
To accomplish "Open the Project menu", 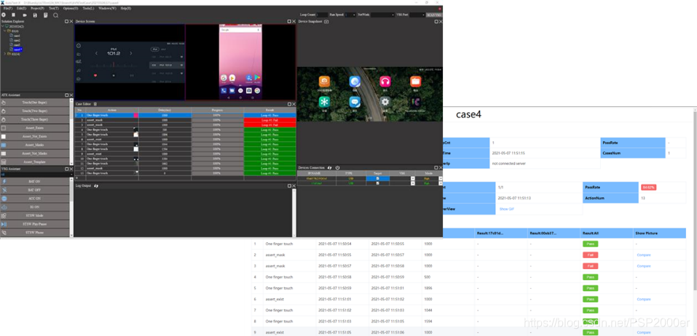I will point(37,9).
